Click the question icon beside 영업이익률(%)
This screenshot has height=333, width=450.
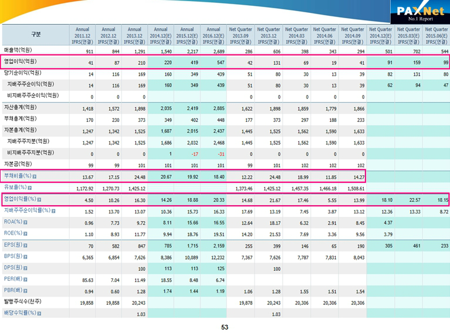(39, 199)
